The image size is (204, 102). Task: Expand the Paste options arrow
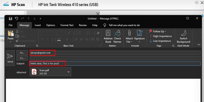coord(11,42)
